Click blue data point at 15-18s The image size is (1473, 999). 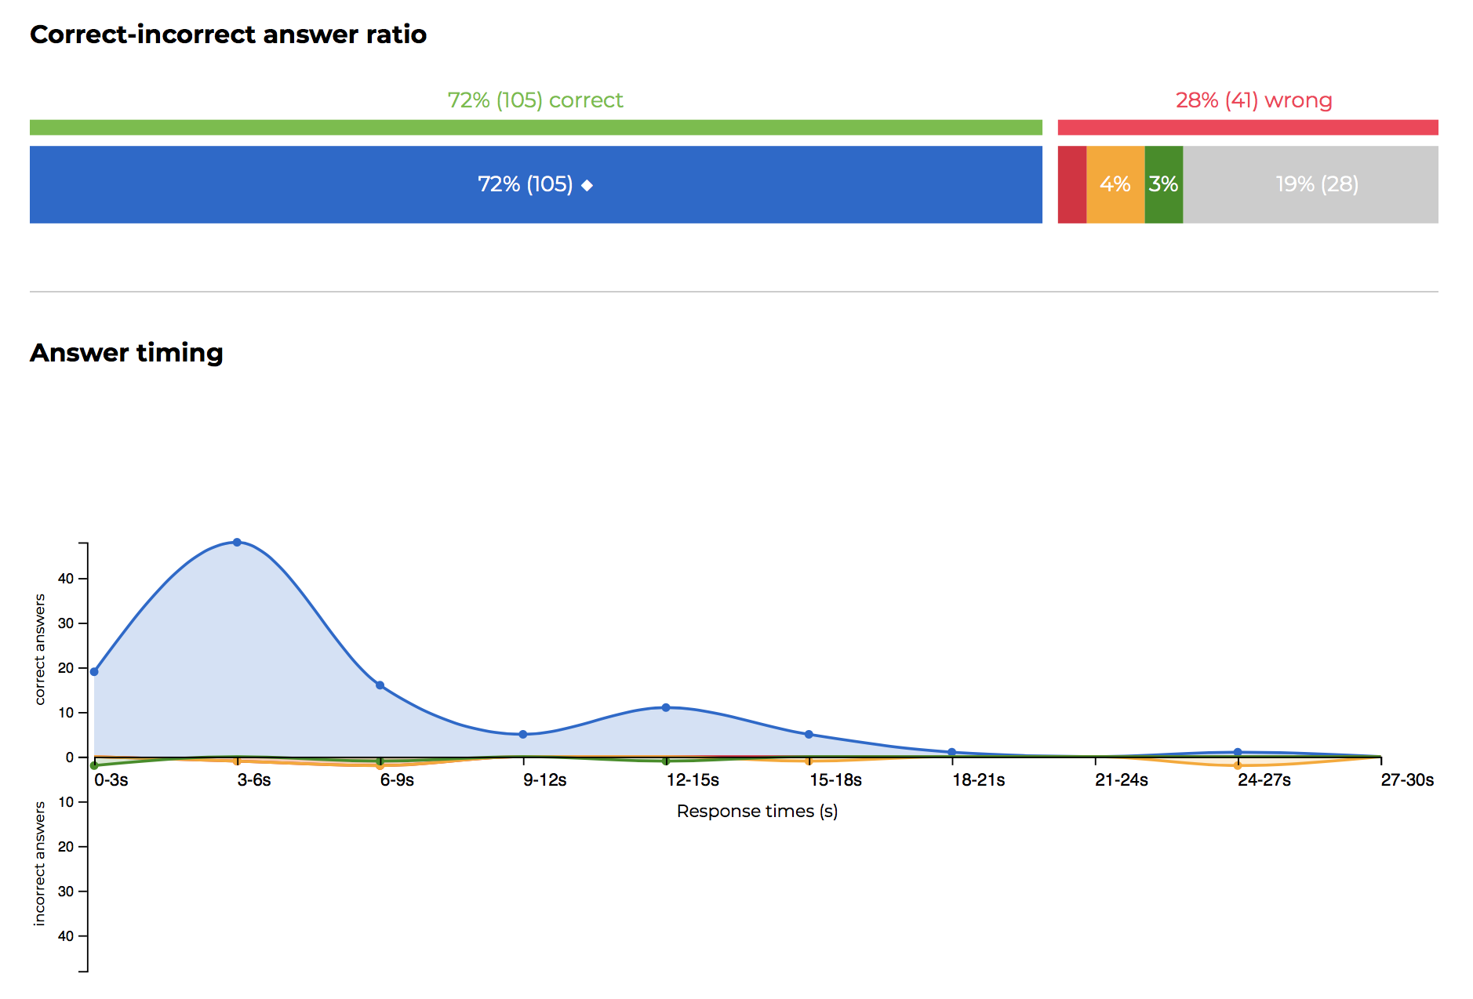pyautogui.click(x=809, y=734)
